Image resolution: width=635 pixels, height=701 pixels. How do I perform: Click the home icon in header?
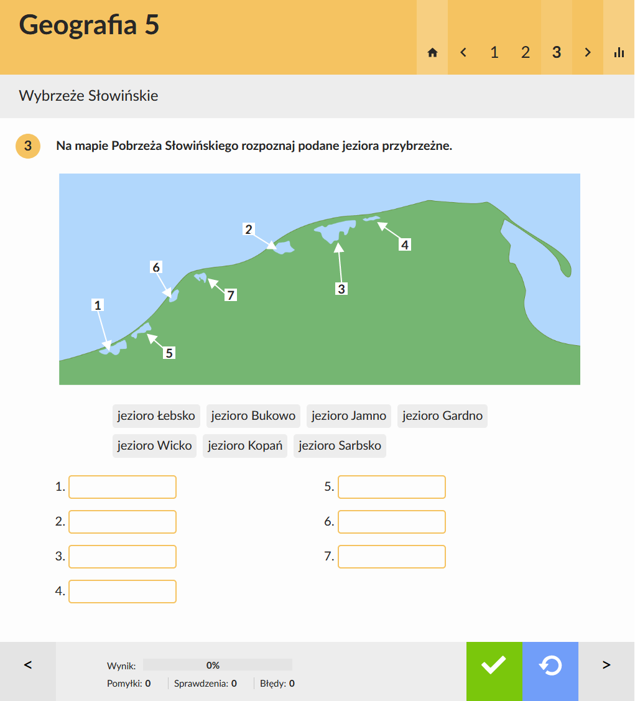[432, 53]
